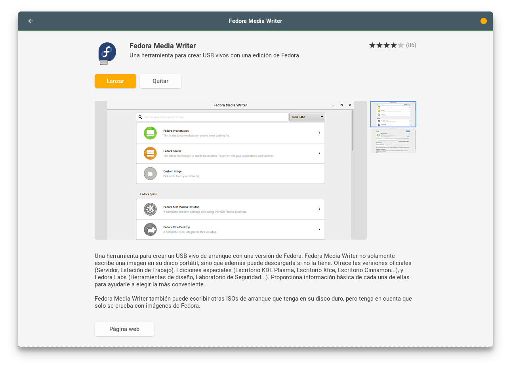Click the Fedora Workstation green icon in screenshot
Viewport: 511px width, 371px height.
click(x=150, y=133)
